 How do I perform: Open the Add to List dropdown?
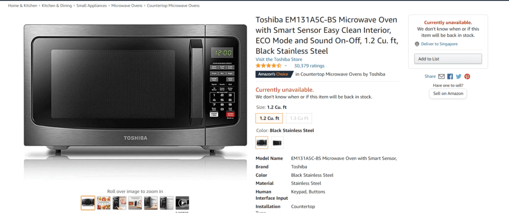[x=448, y=59]
